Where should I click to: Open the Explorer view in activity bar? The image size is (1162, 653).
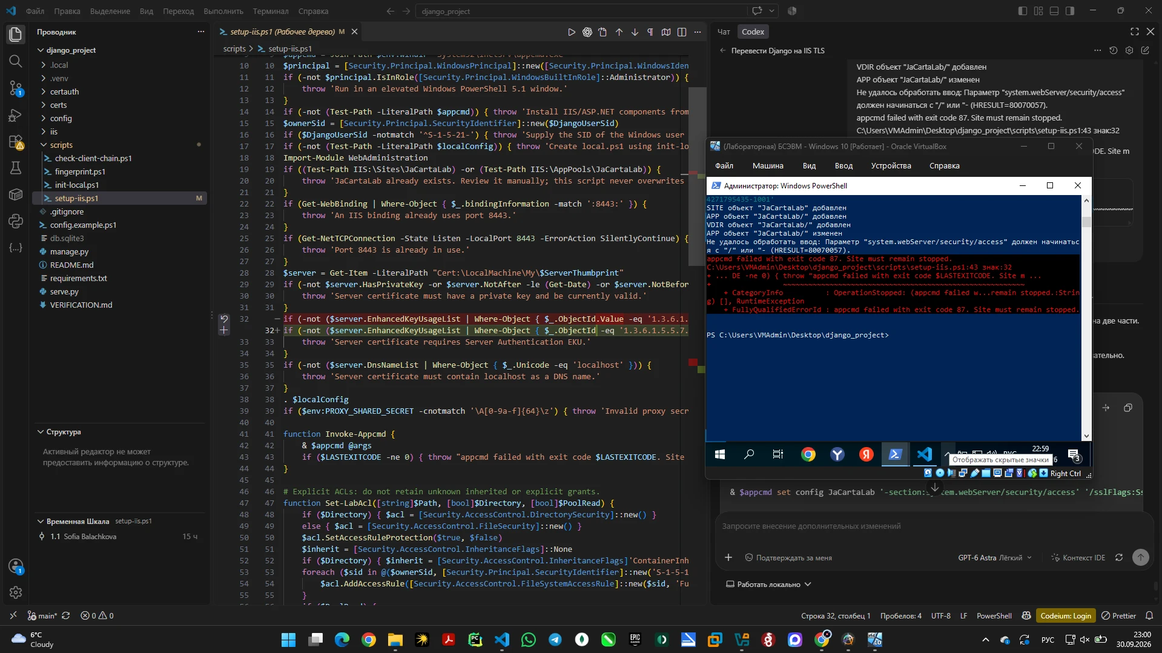[16, 35]
